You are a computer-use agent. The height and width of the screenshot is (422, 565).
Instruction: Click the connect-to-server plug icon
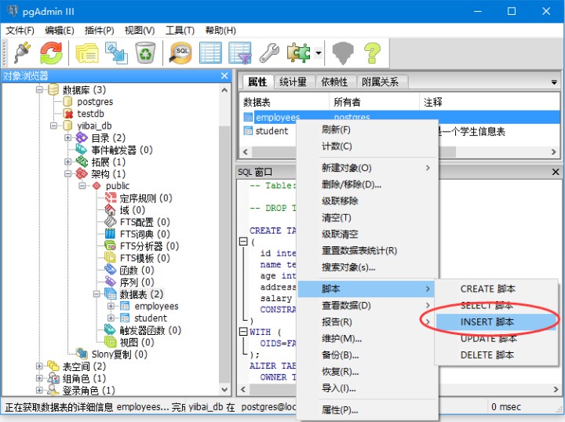[x=22, y=53]
